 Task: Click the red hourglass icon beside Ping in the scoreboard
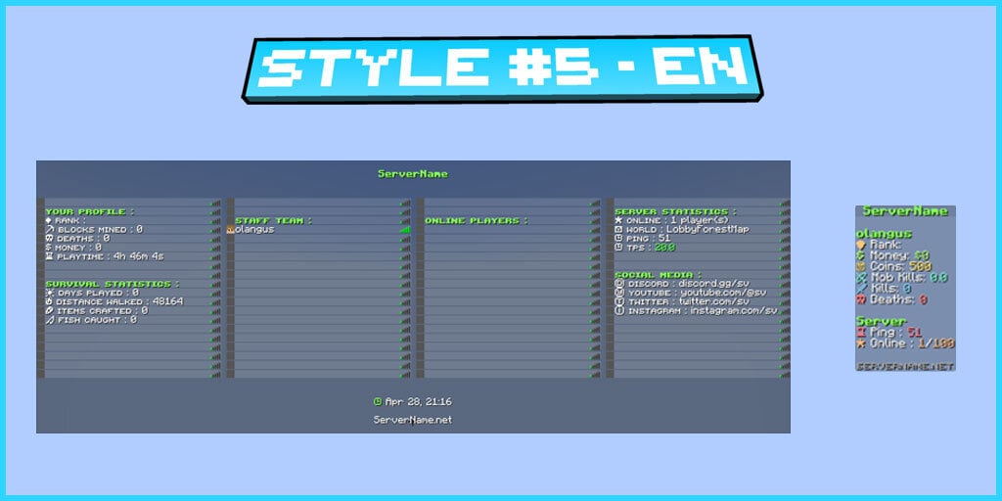tap(861, 333)
